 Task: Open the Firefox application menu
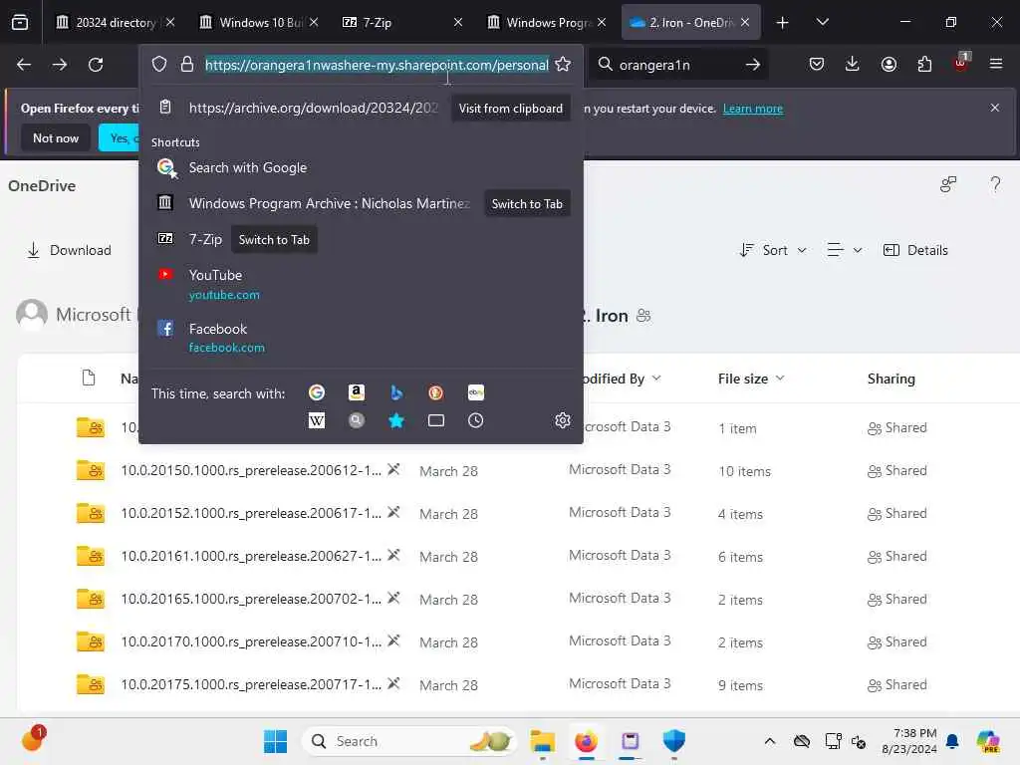[996, 64]
